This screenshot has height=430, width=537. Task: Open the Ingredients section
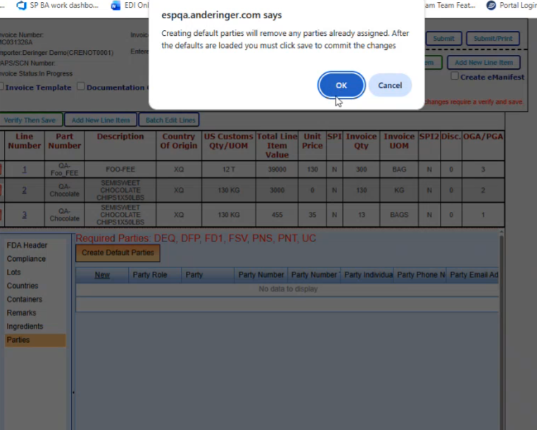tap(25, 327)
